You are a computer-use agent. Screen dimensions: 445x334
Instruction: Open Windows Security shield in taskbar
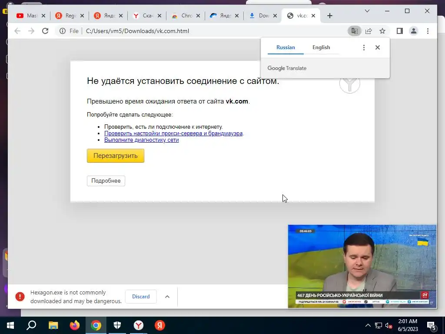click(x=117, y=325)
